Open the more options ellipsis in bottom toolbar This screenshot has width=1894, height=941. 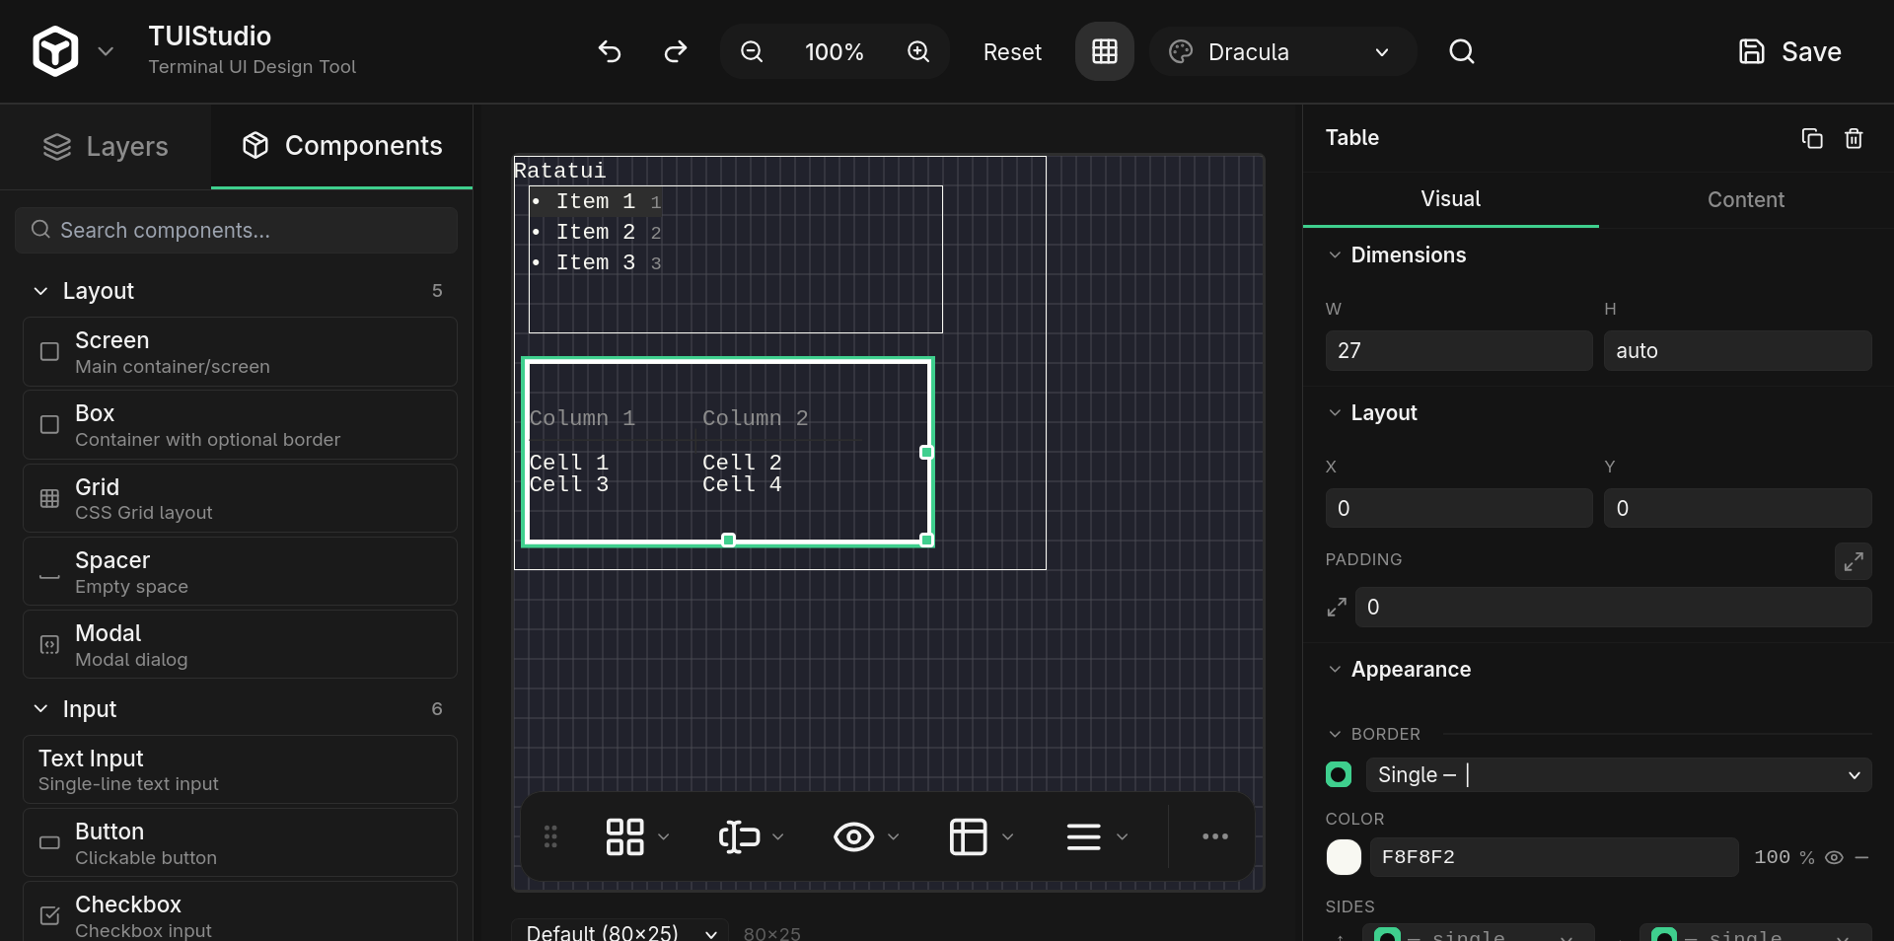point(1214,836)
